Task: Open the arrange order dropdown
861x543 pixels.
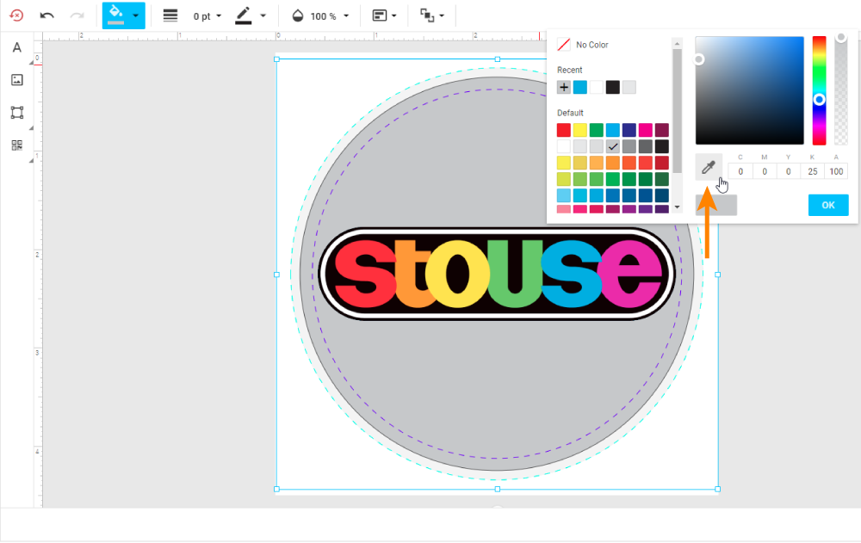Action: (x=432, y=15)
